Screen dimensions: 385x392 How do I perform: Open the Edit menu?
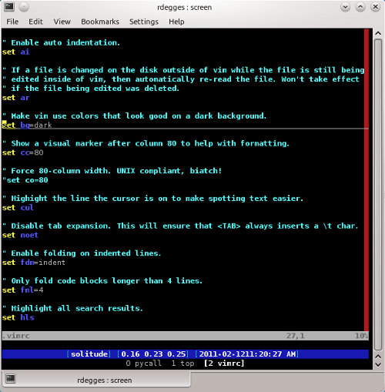35,22
